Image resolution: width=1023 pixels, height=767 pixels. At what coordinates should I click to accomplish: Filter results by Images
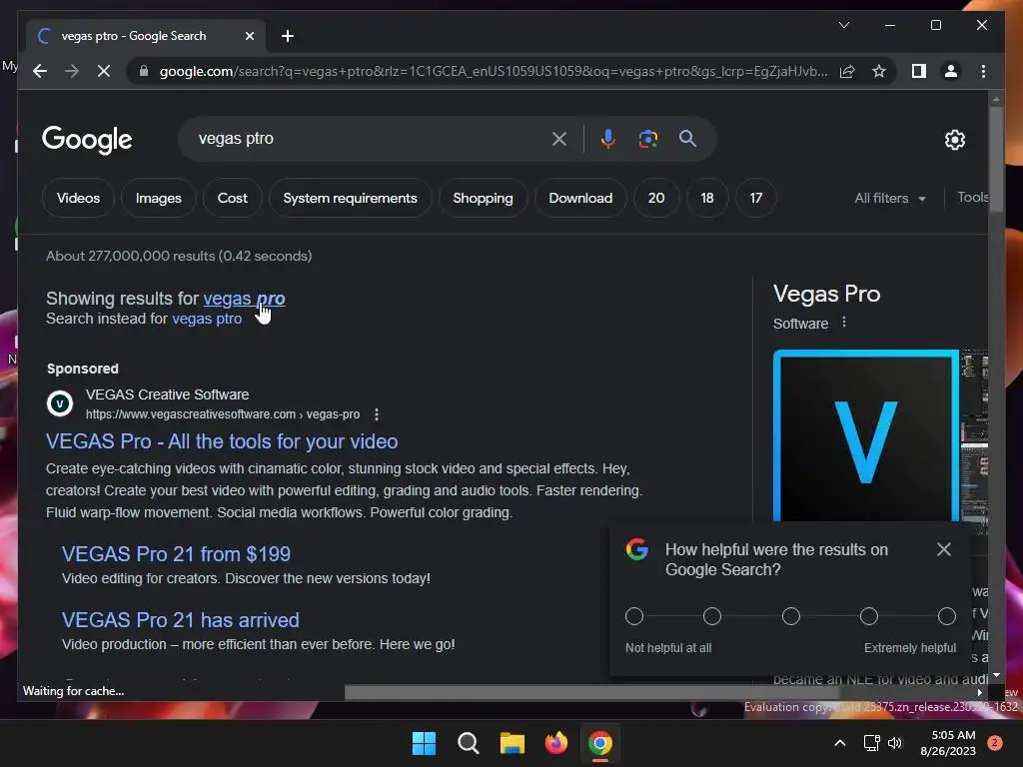click(x=159, y=199)
